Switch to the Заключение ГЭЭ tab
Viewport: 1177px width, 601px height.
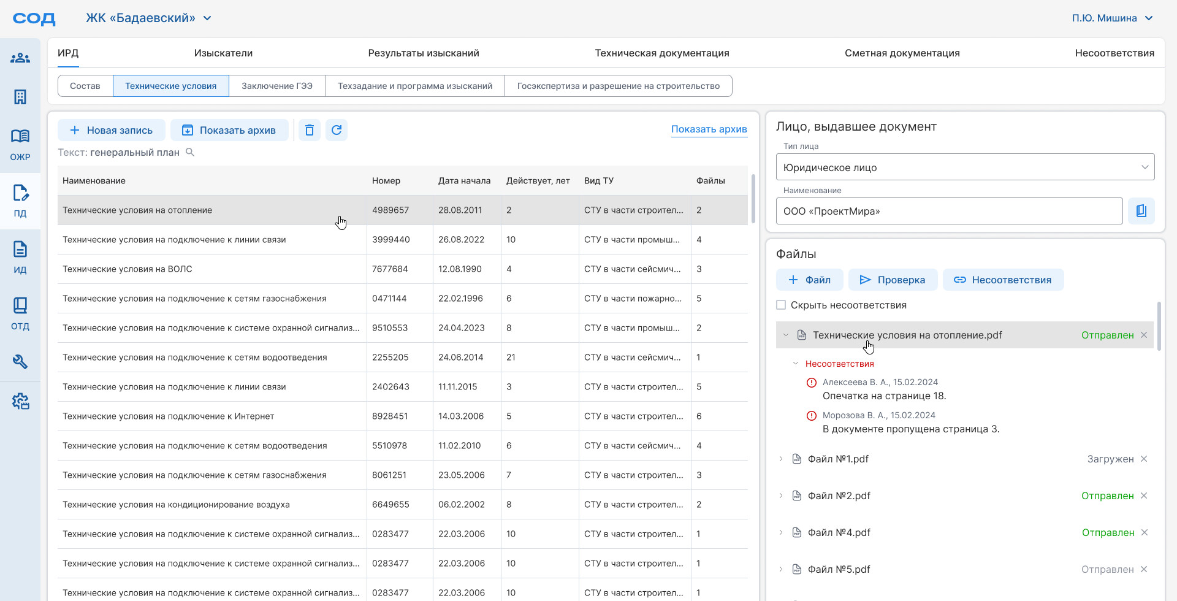pos(277,86)
